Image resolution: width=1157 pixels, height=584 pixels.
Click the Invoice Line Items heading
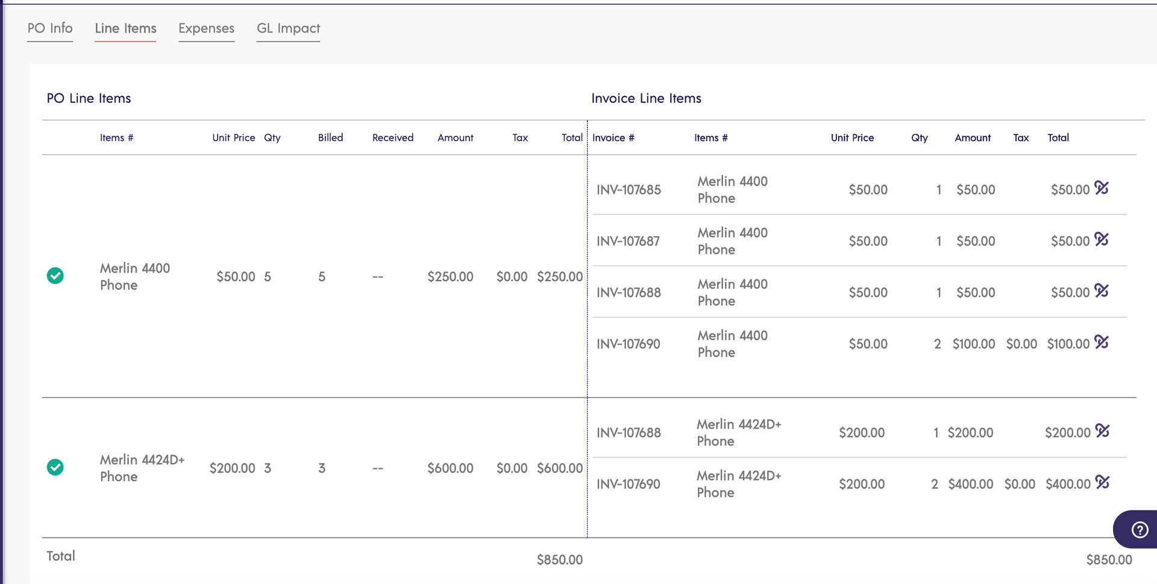pyautogui.click(x=646, y=98)
